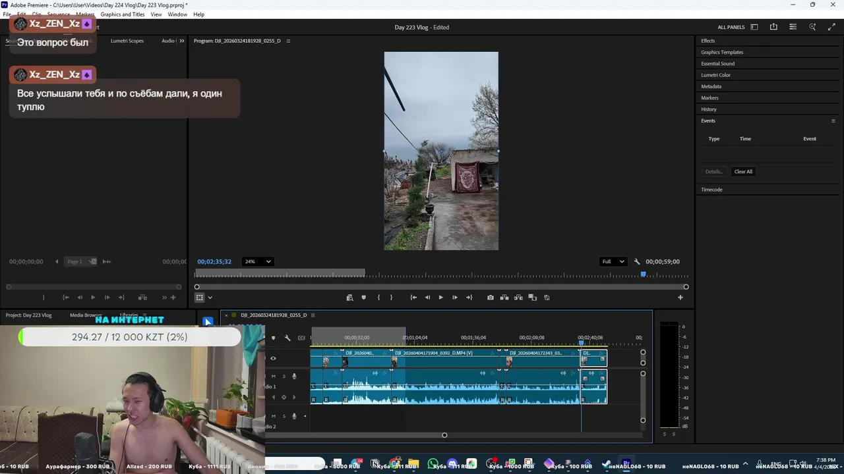Screen dimensions: 844x474
Task: Toggle video track output eye icon
Action: [273, 359]
